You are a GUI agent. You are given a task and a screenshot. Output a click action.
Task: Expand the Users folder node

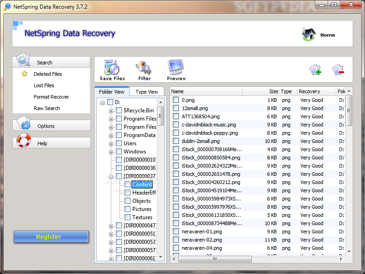[111, 144]
